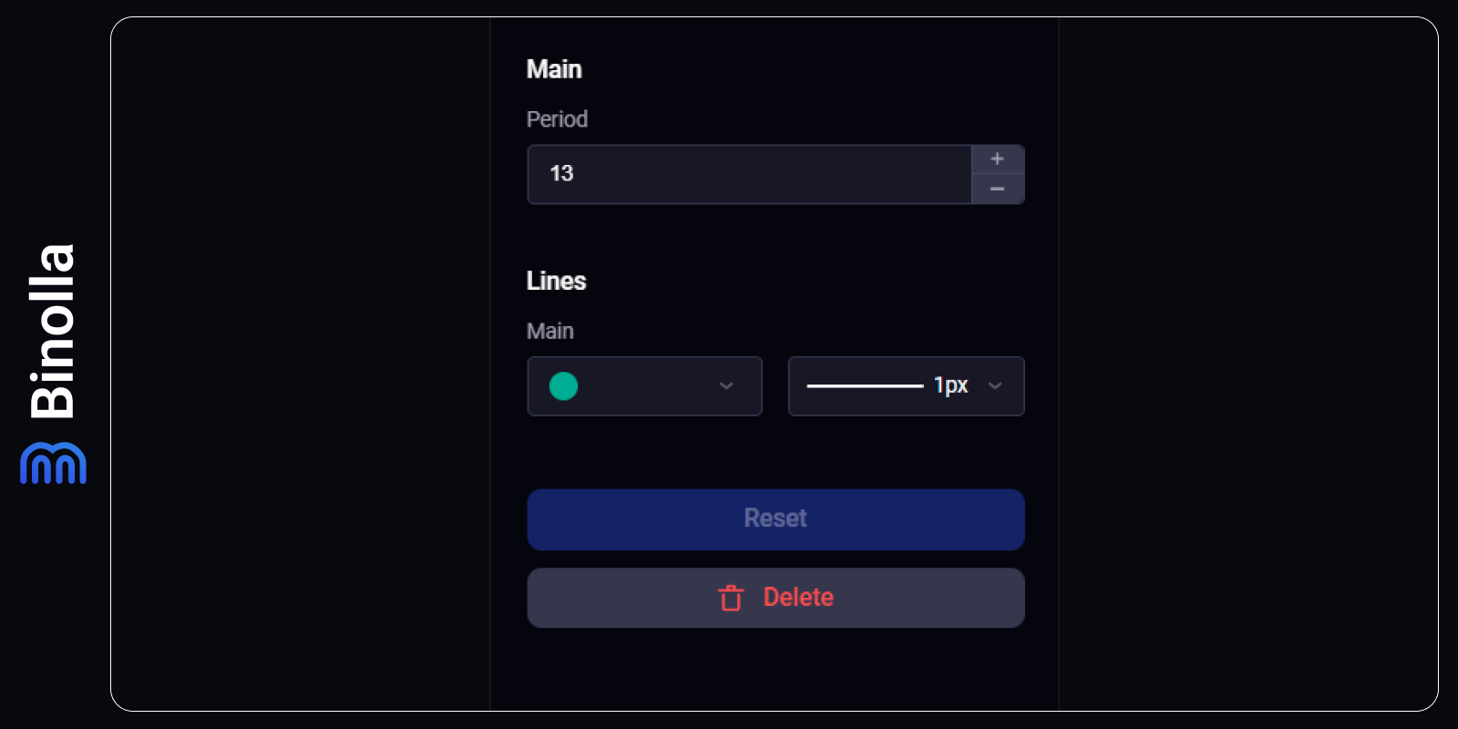
Task: Increase period with plus stepper
Action: click(997, 159)
